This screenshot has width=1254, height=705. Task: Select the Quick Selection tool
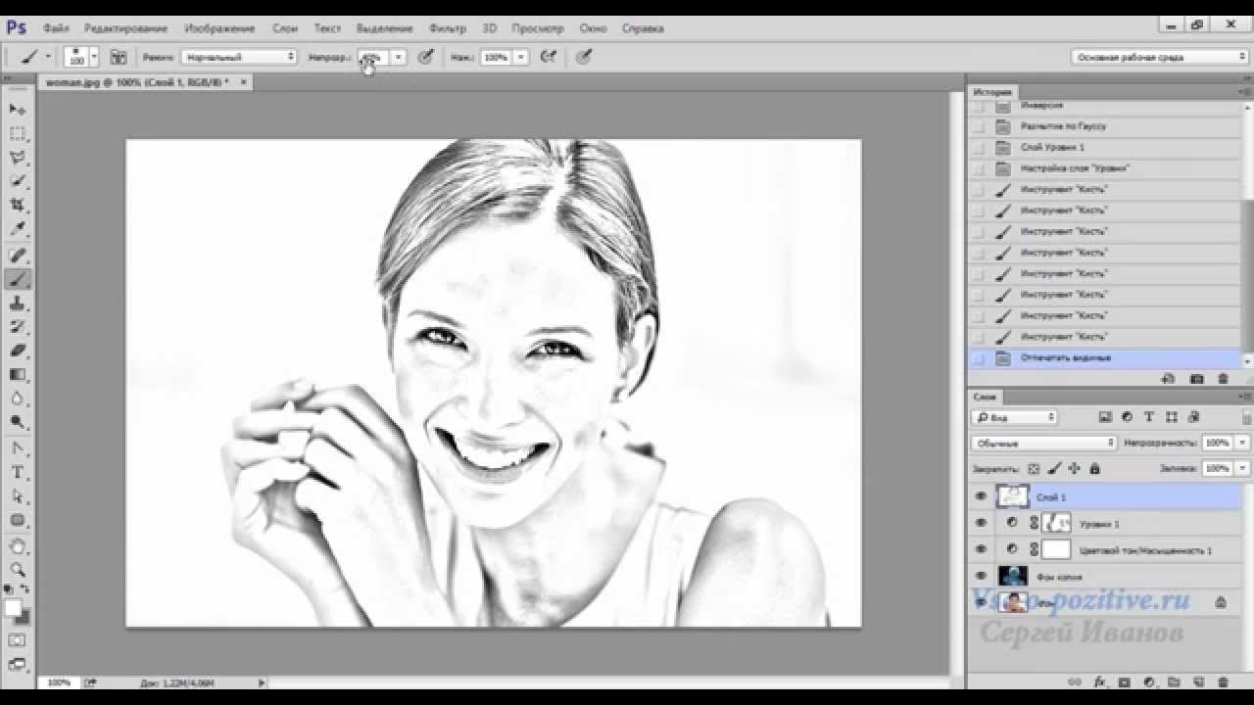[18, 181]
